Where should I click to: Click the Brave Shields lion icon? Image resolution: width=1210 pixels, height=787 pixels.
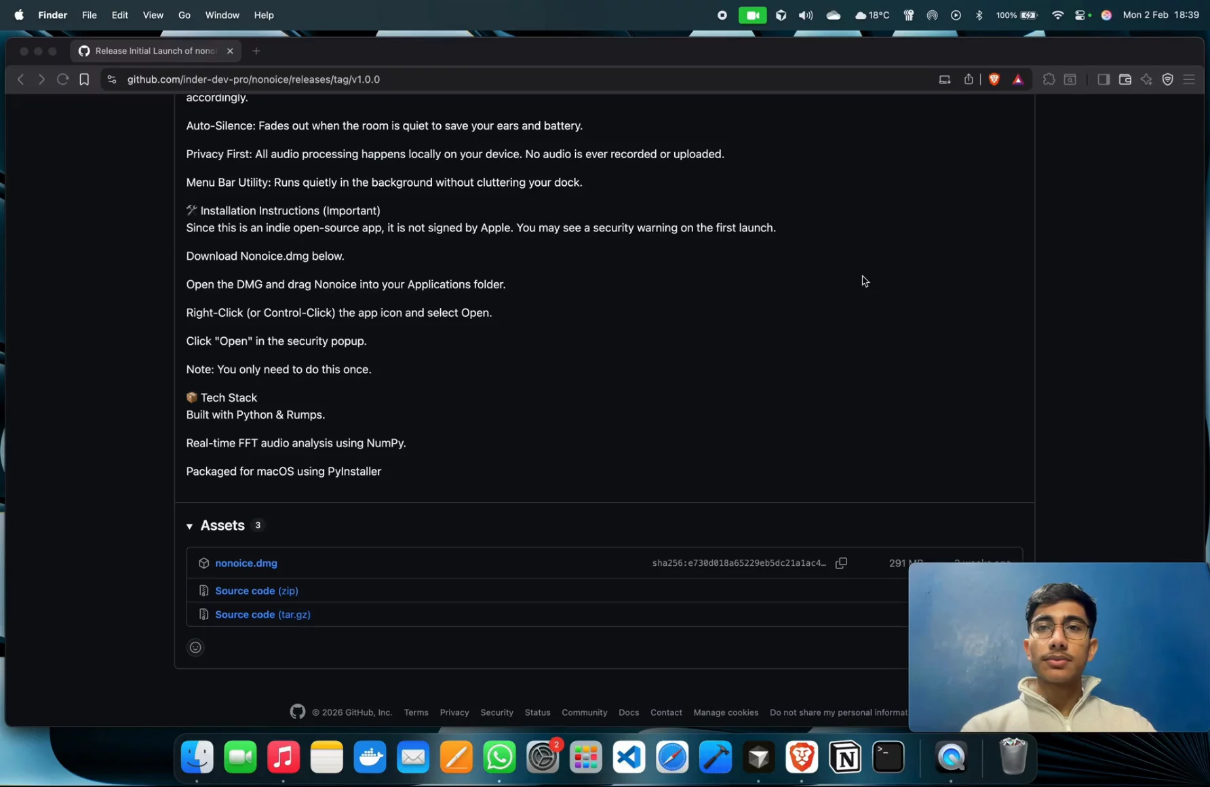pyautogui.click(x=994, y=79)
